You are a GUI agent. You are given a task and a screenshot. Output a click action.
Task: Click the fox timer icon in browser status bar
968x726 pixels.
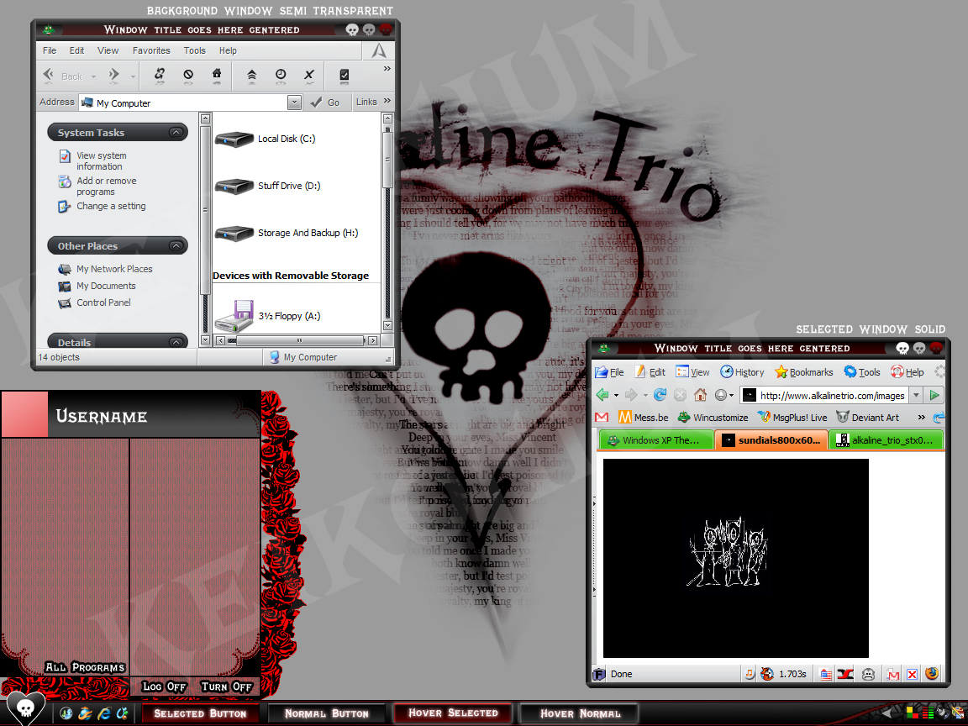(x=767, y=674)
